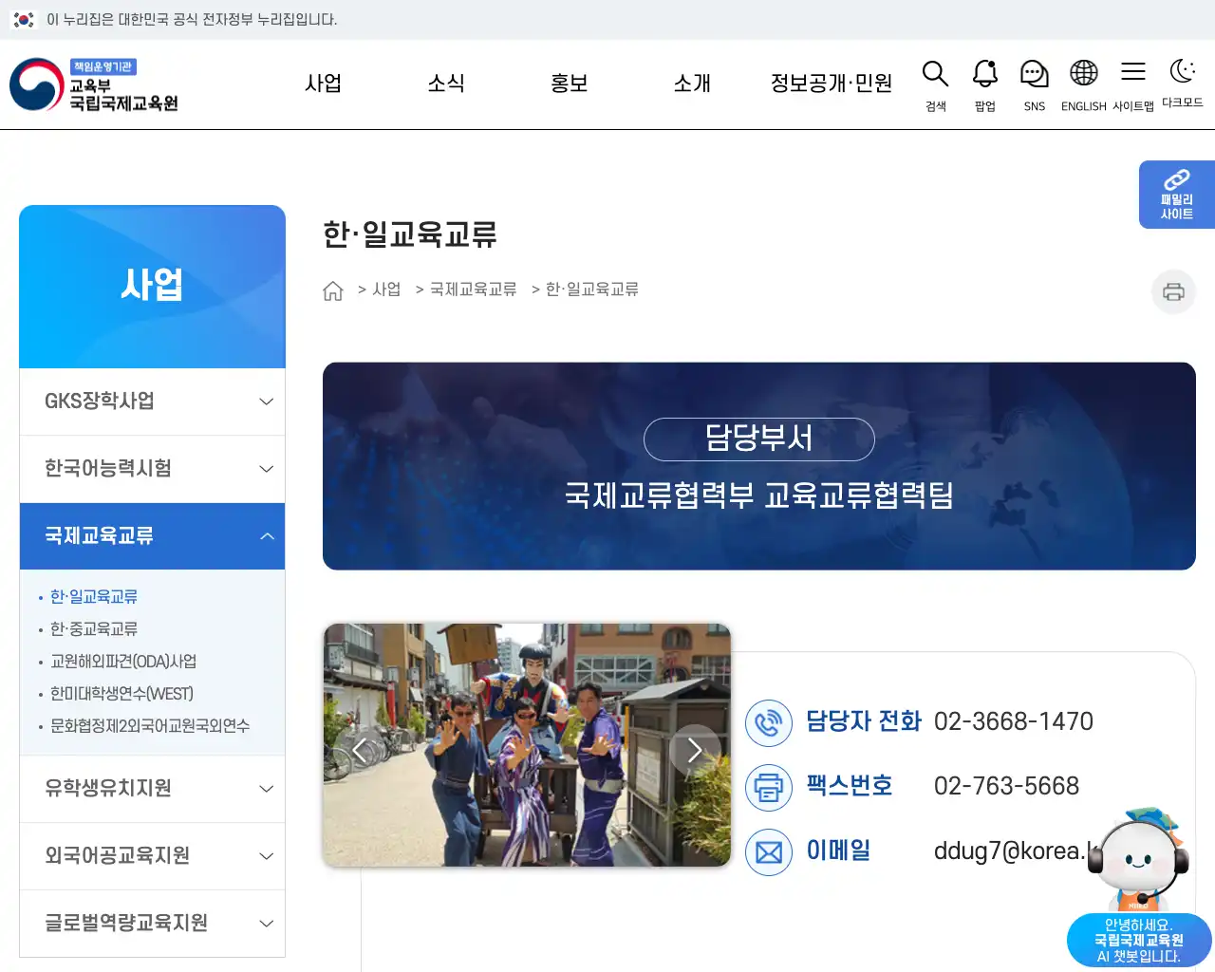Select 한·일교육교류 in sidebar submenu
Screen dimensions: 1215x972
click(x=94, y=597)
